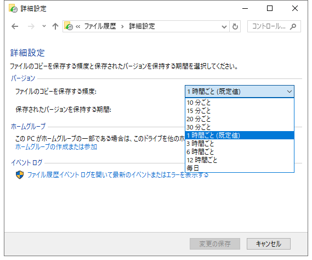The width and height of the screenshot is (312, 260).
Task: Maximize the 詳細設定 window
Action: click(270, 8)
